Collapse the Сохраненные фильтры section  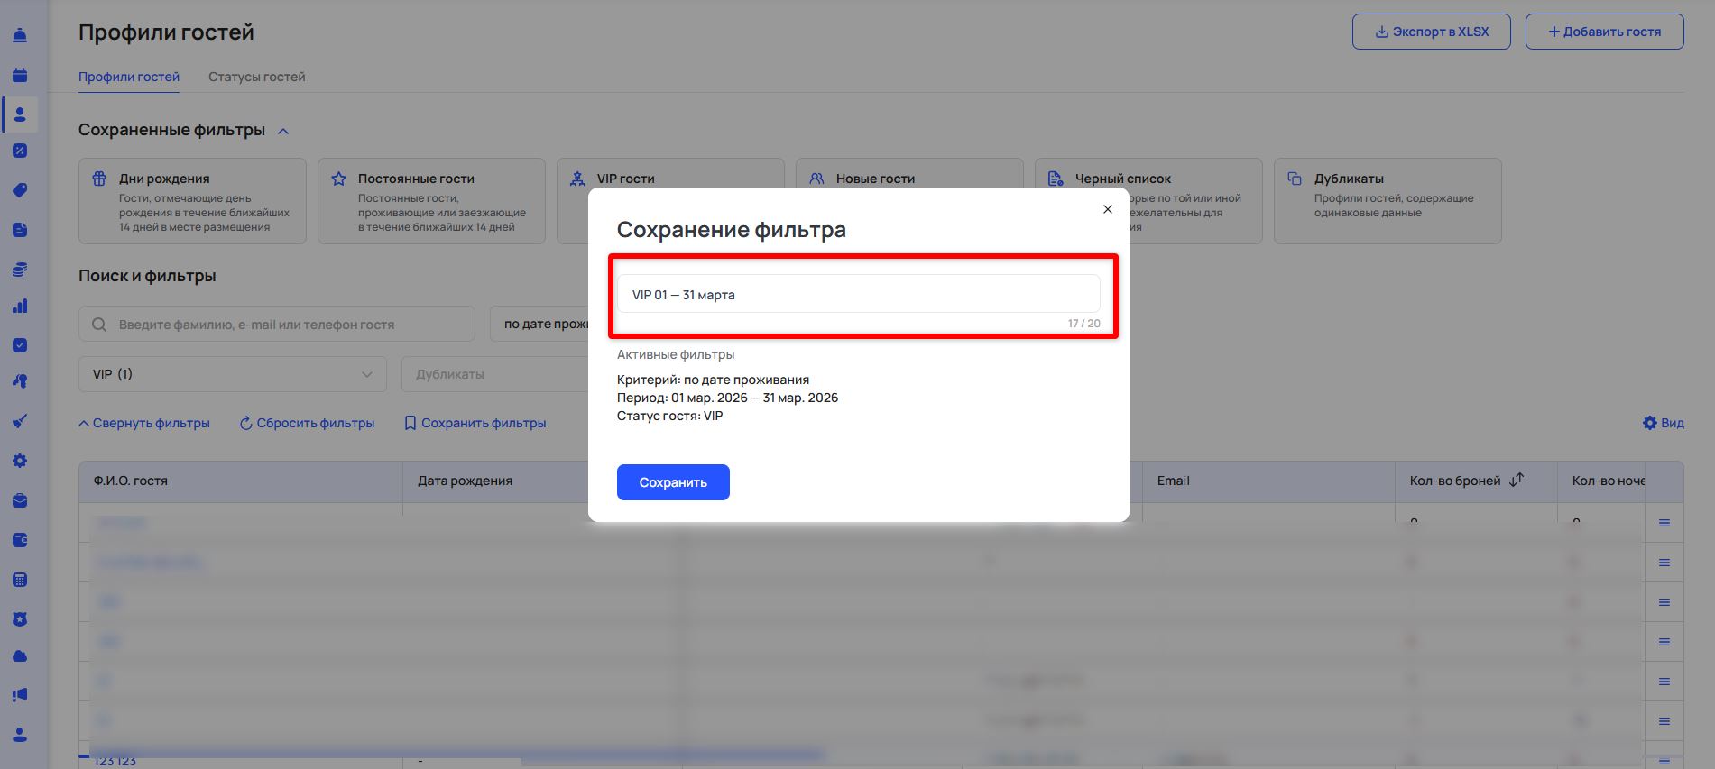pyautogui.click(x=283, y=131)
